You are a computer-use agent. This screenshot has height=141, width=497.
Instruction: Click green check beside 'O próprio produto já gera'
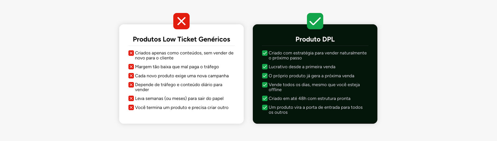(265, 76)
